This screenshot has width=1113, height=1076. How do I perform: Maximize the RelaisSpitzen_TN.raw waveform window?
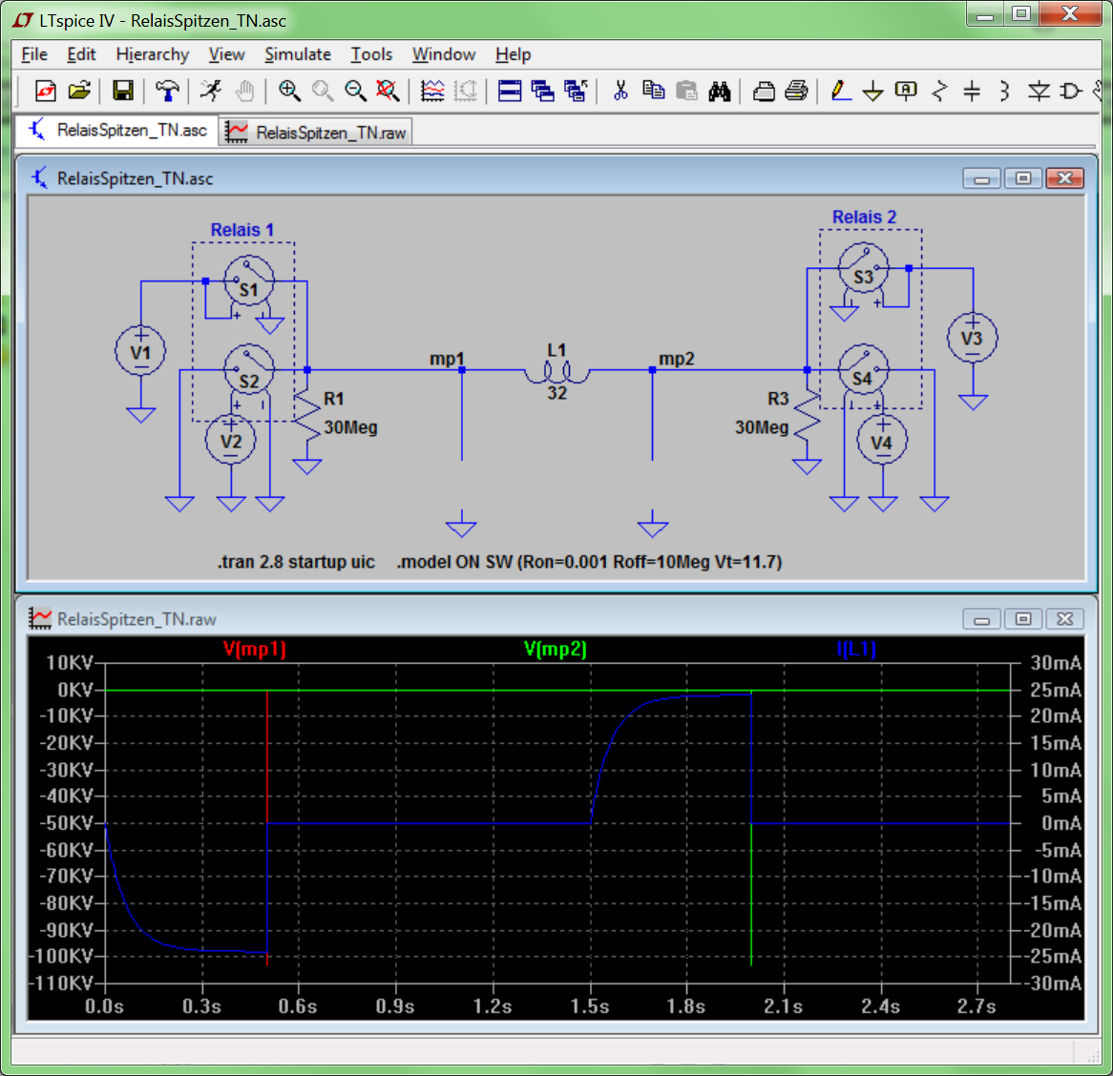click(1023, 619)
